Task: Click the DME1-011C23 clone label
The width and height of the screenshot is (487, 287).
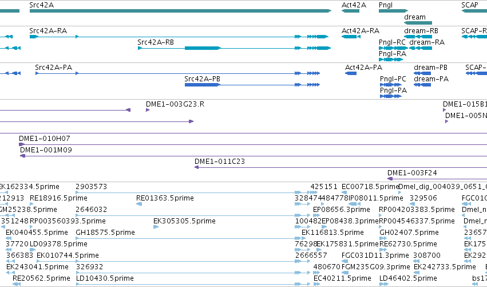Action: pos(220,162)
